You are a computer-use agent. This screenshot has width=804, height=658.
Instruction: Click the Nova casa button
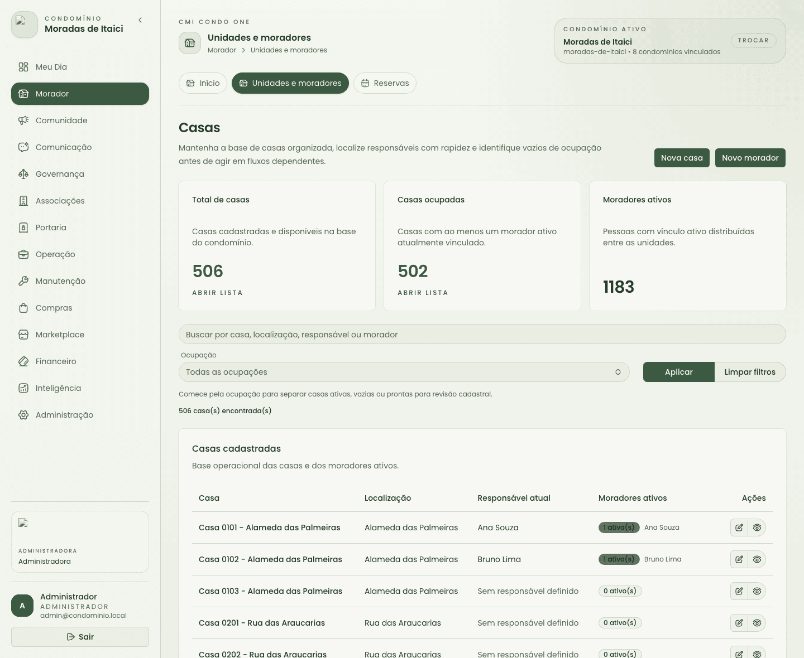coord(682,158)
